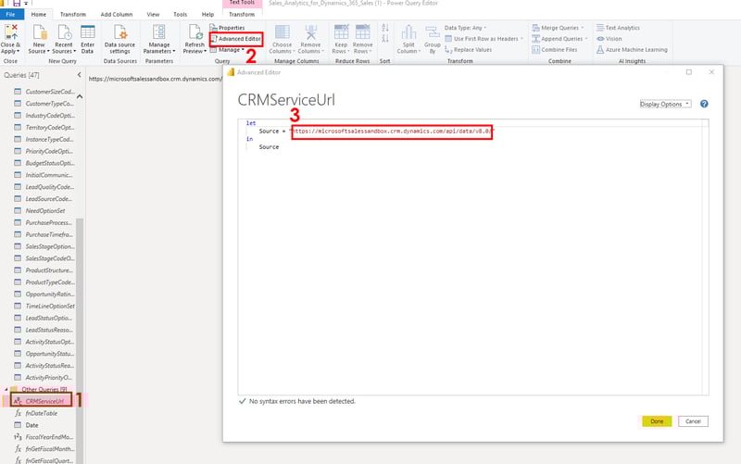741x464 pixels.
Task: Click Text Analytics
Action: 618,28
